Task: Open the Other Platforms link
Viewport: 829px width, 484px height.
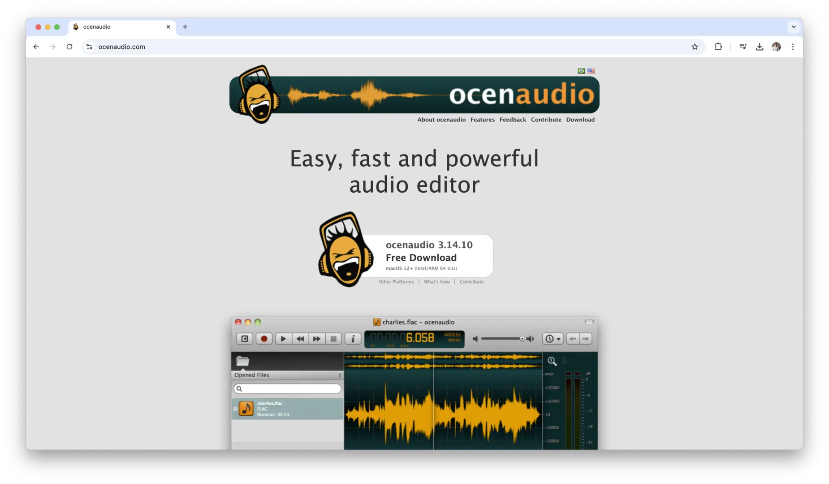Action: click(x=396, y=282)
